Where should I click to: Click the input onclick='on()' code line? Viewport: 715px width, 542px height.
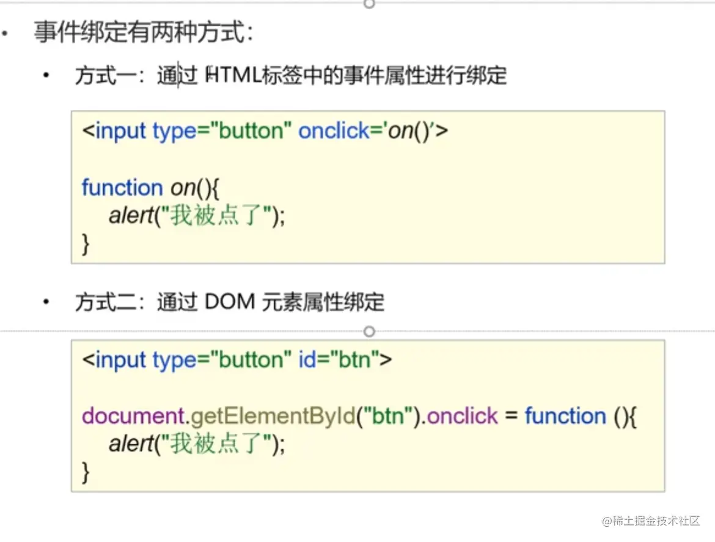click(265, 131)
